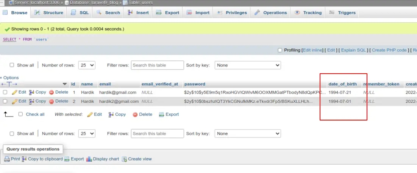Click the Create PHP code link
Screen dimensions: 417x173
tap(389, 50)
